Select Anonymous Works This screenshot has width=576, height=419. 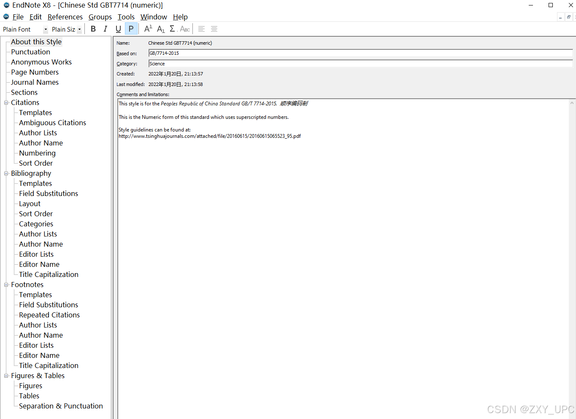click(41, 62)
